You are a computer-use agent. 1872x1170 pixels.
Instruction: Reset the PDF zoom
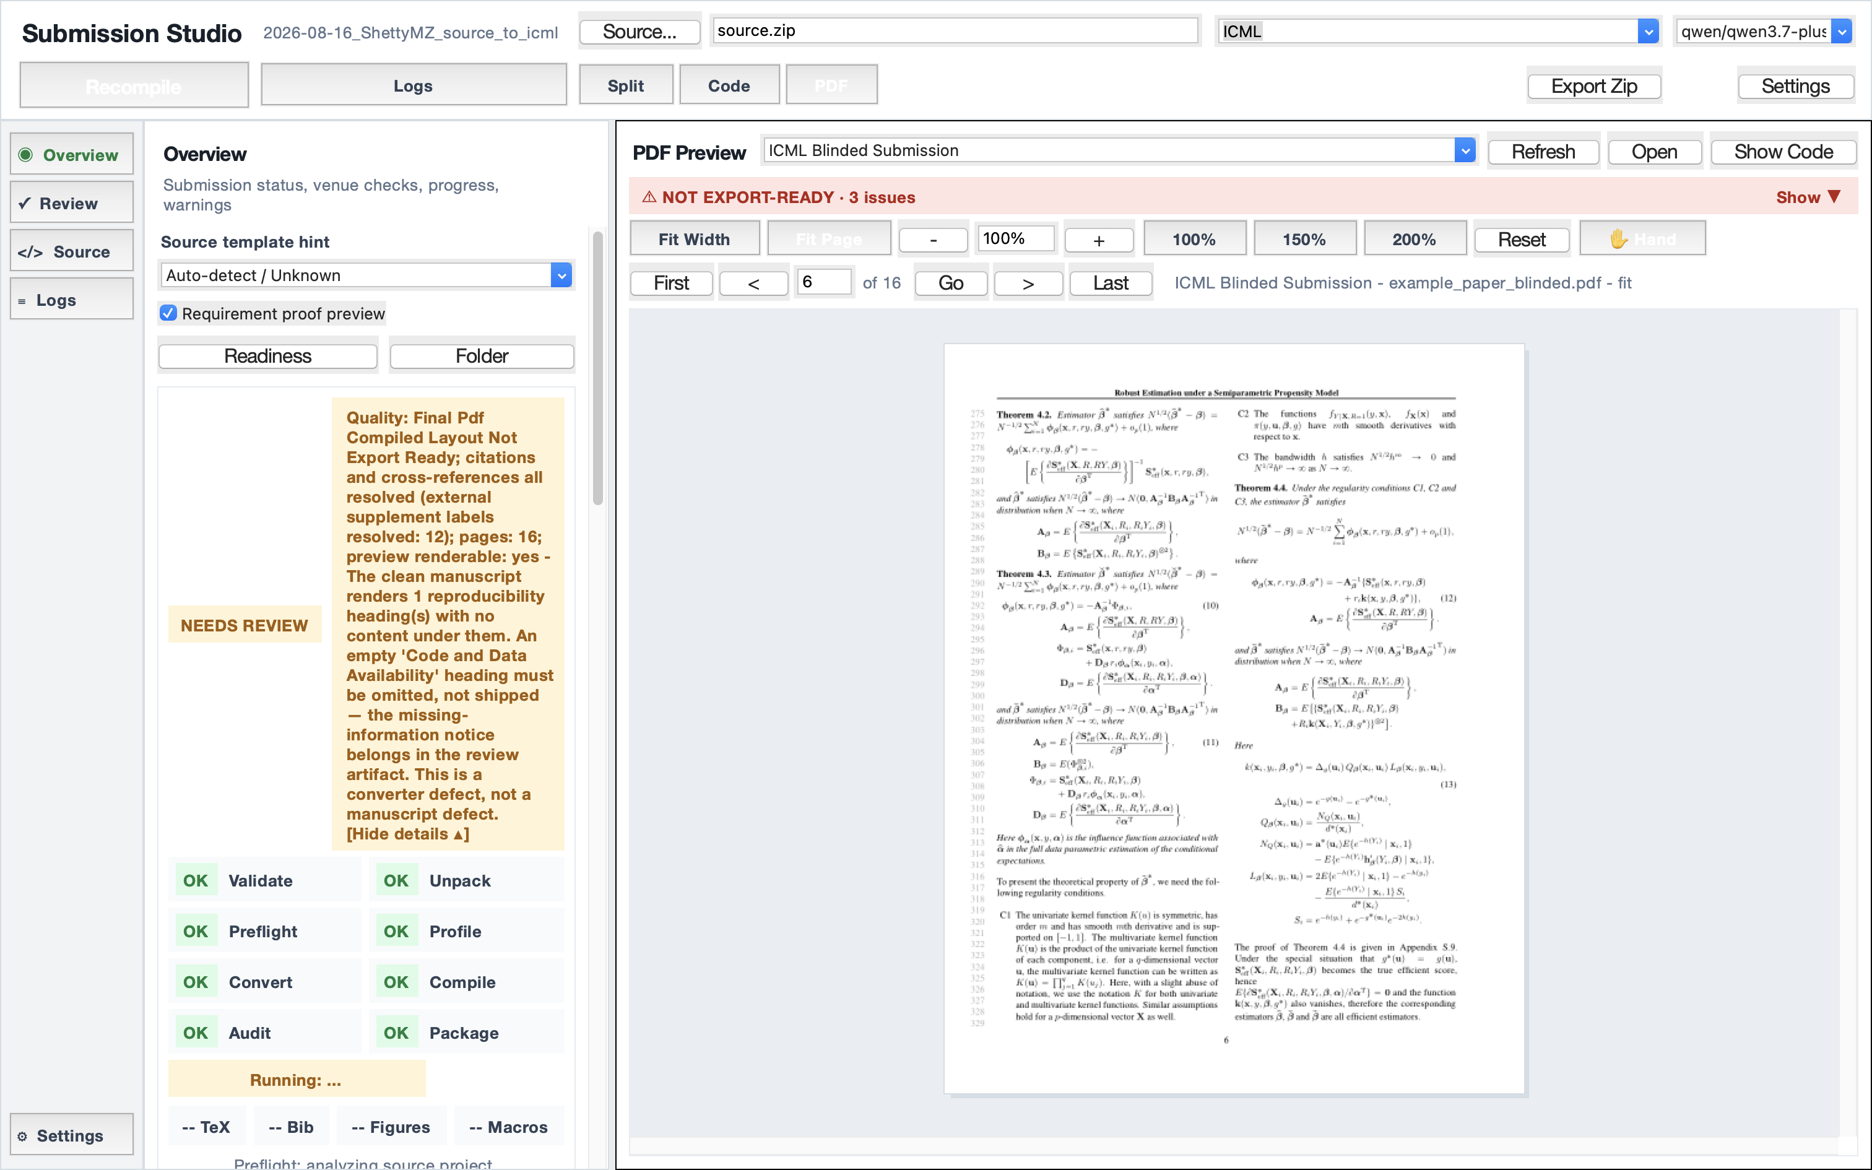point(1522,240)
